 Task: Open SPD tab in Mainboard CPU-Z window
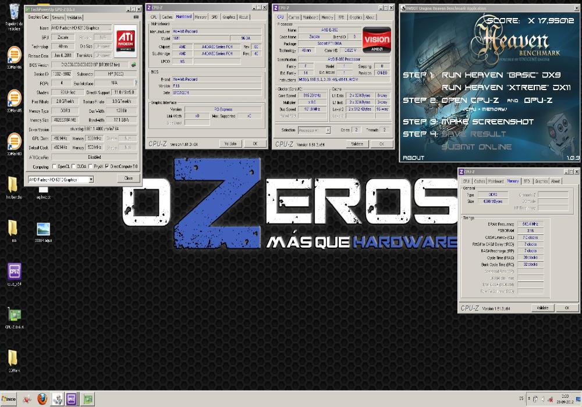coord(215,17)
